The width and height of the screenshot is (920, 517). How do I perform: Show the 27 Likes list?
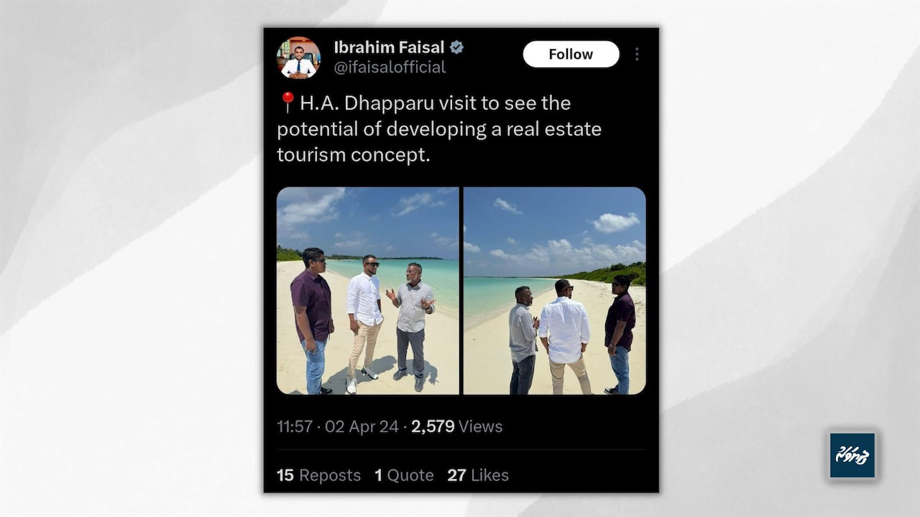point(478,475)
